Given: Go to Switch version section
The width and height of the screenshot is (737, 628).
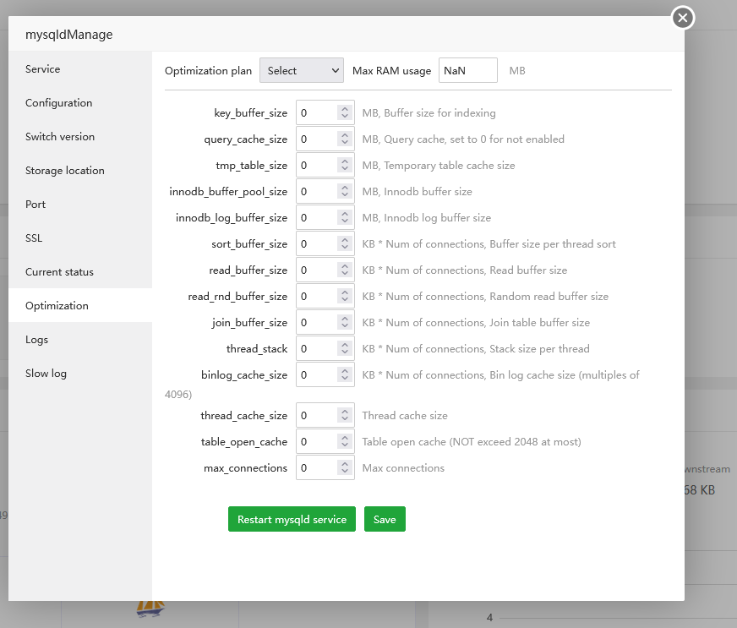Looking at the screenshot, I should point(60,137).
